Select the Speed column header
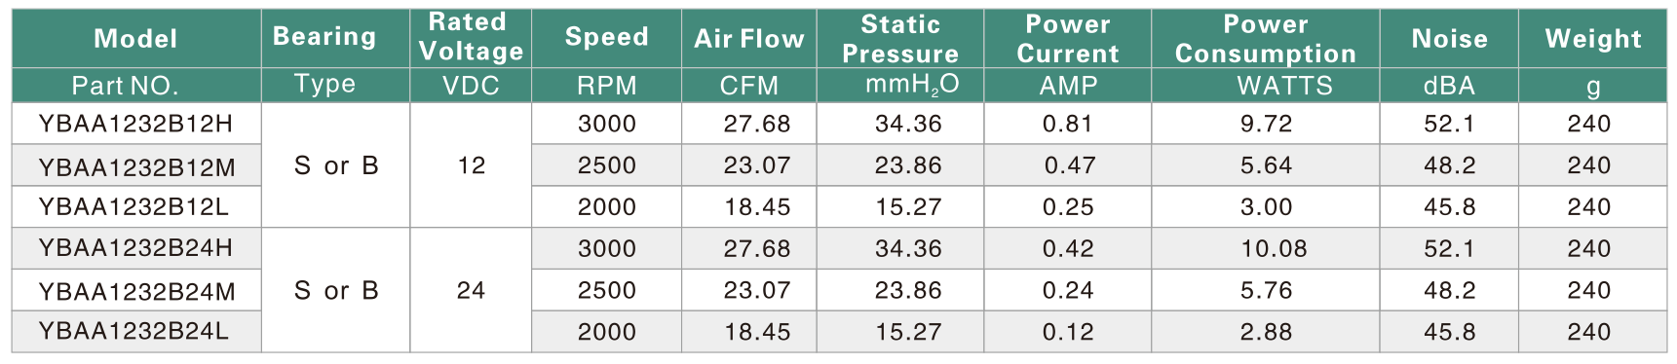Screen dimensions: 1677x364 click(606, 37)
